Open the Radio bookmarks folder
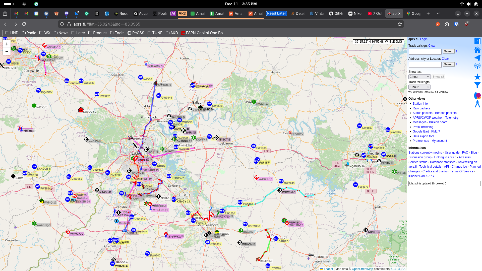The width and height of the screenshot is (482, 271). tap(29, 33)
